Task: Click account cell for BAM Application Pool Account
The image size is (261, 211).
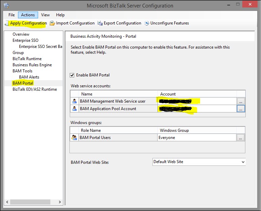Action: coord(197,109)
